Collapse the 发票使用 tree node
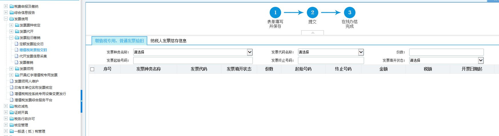The width and height of the screenshot is (499, 136). coord(6,19)
